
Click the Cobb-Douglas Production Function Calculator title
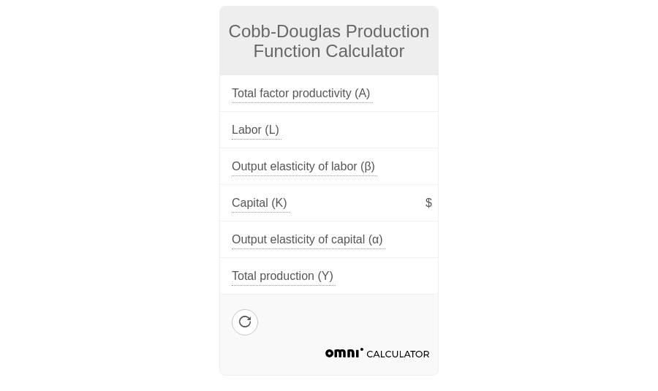point(329,41)
